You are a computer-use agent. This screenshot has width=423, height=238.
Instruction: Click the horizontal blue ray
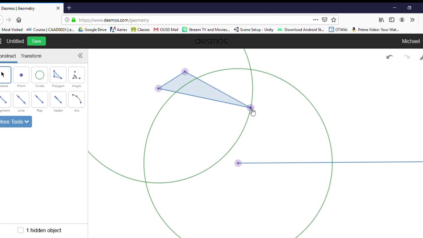click(330, 162)
